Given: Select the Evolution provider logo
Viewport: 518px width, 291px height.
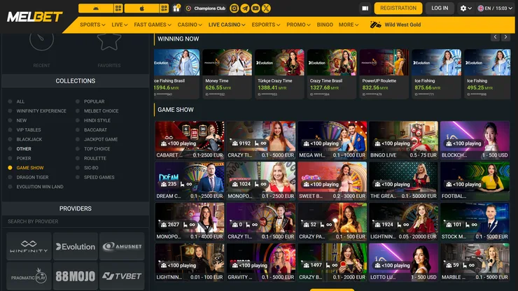Looking at the screenshot, I should pyautogui.click(x=76, y=246).
